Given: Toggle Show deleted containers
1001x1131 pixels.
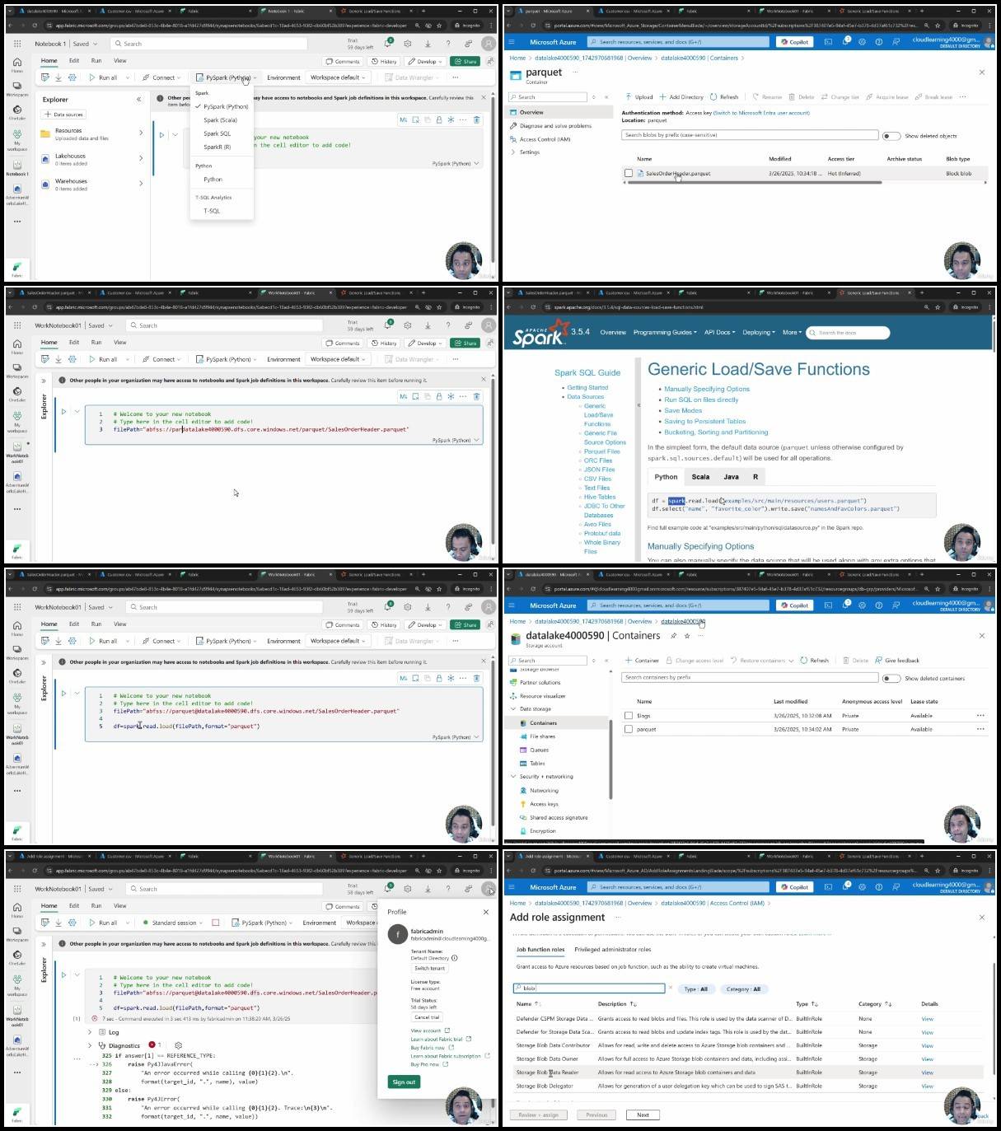Looking at the screenshot, I should tap(891, 679).
